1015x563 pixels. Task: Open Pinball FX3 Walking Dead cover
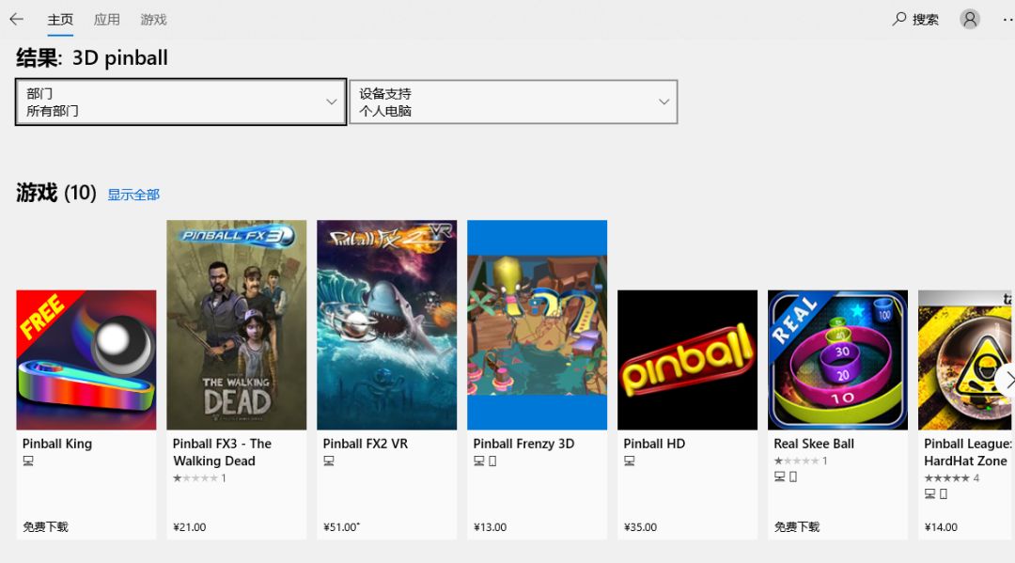click(236, 325)
